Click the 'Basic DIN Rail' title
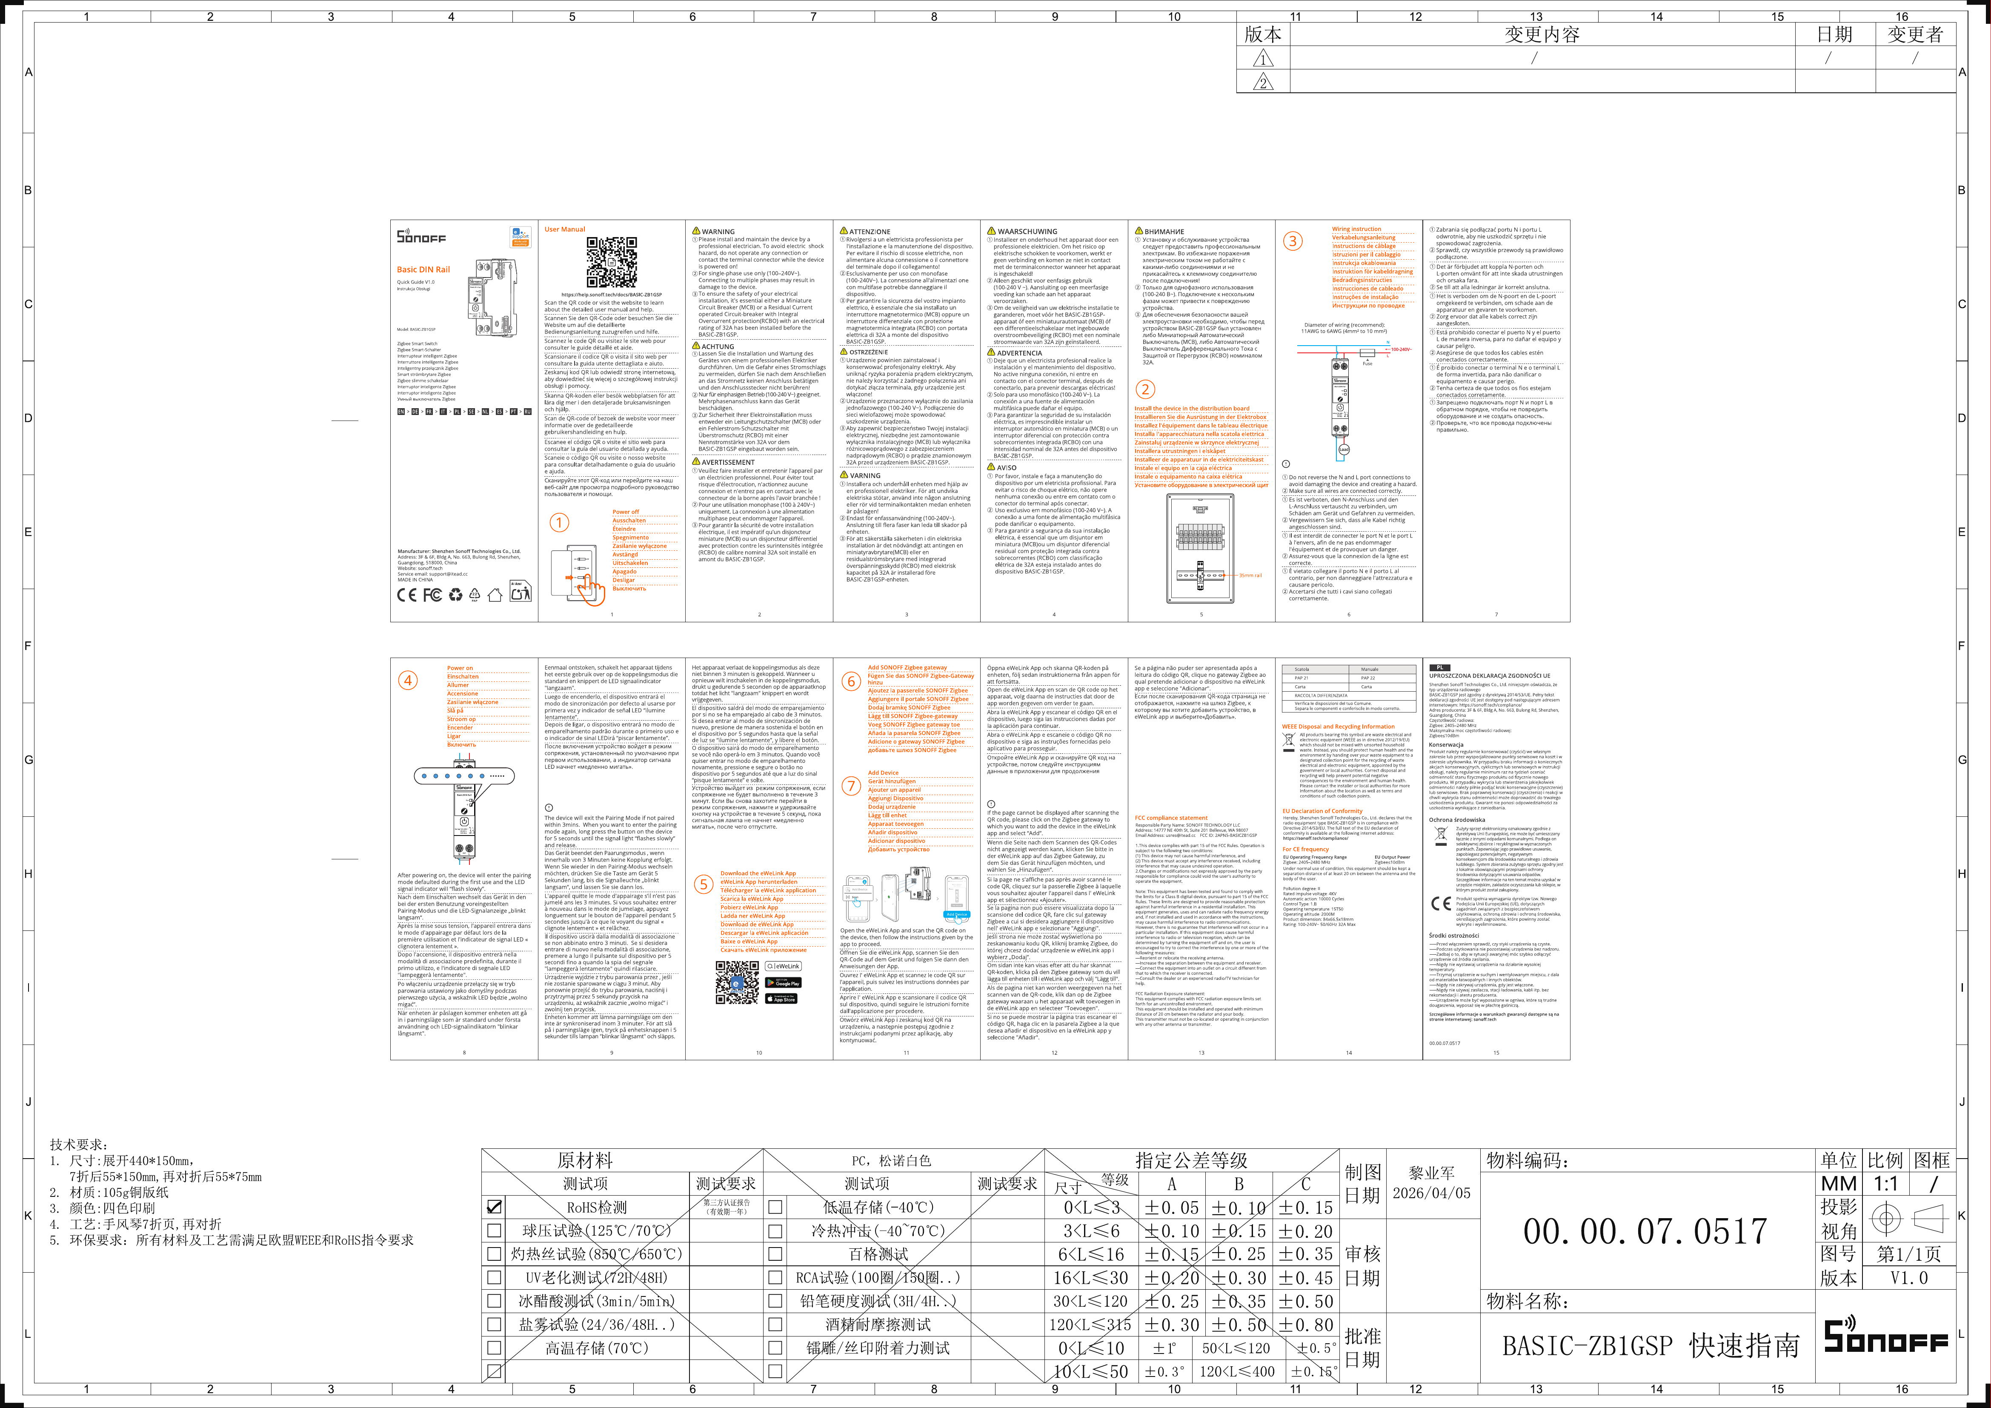1991x1408 pixels. pyautogui.click(x=424, y=269)
